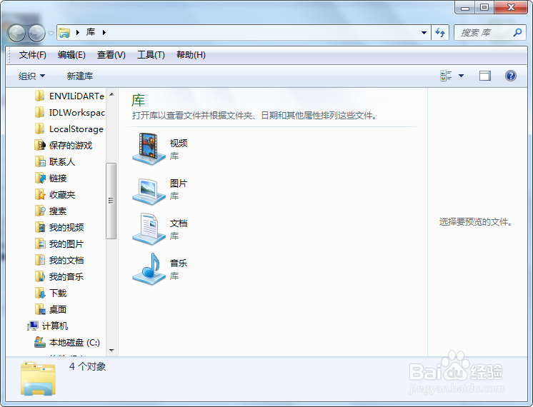Click 我的视频 folder icon
The width and height of the screenshot is (533, 407).
click(40, 227)
